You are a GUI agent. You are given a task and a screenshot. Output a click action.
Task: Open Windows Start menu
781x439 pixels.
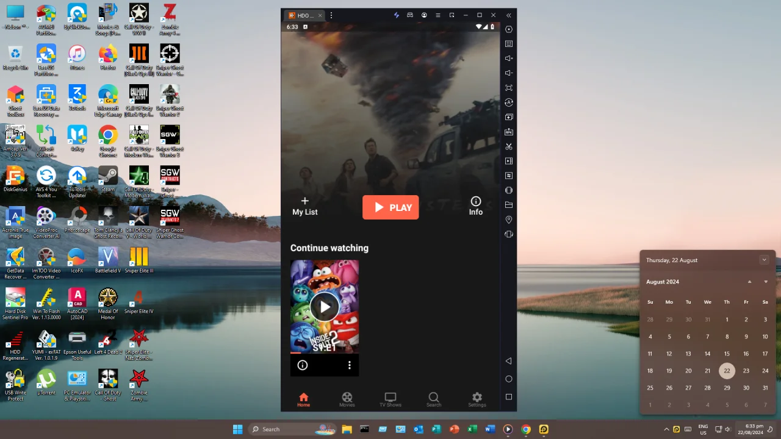point(238,429)
